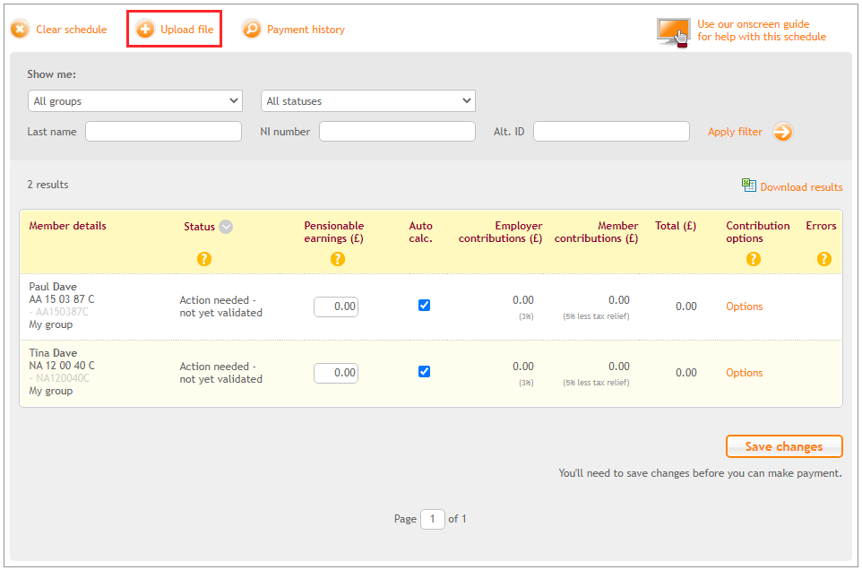
Task: Disable Auto calc for Tina Dave
Action: pyautogui.click(x=424, y=371)
